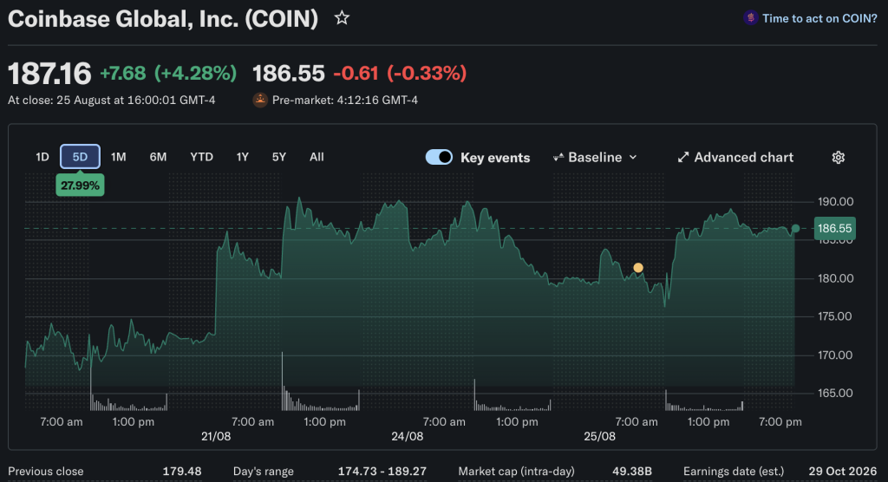888x482 pixels.
Task: Click the 190.00 price axis label
Action: (x=835, y=202)
